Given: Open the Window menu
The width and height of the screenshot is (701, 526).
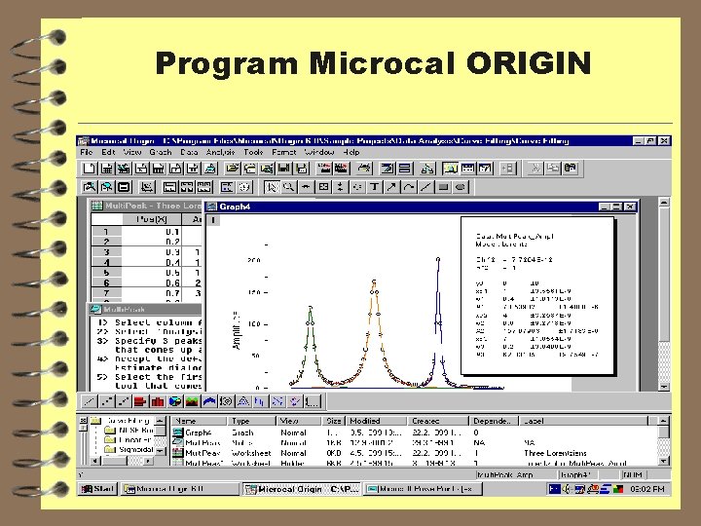Looking at the screenshot, I should coord(319,152).
